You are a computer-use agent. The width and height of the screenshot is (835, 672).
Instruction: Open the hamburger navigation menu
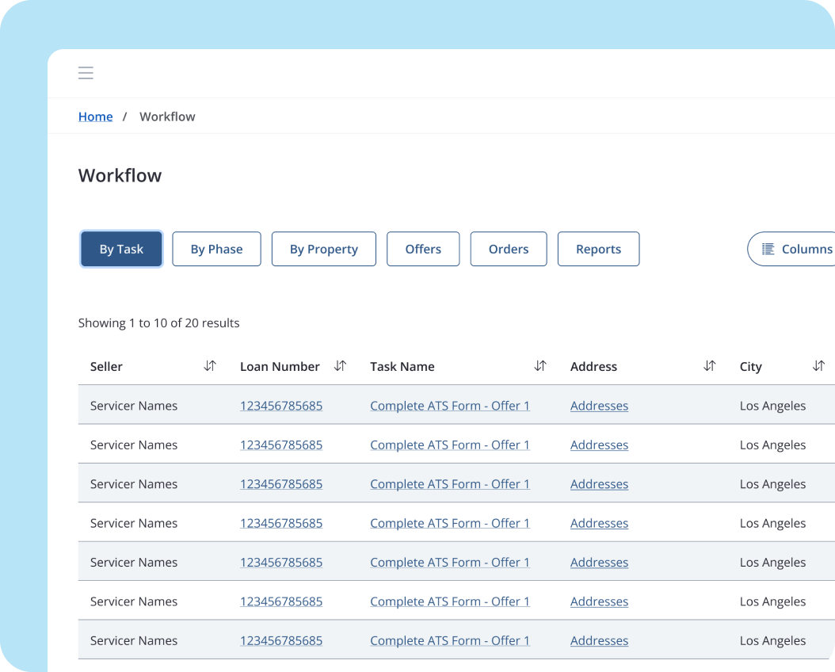pos(86,73)
